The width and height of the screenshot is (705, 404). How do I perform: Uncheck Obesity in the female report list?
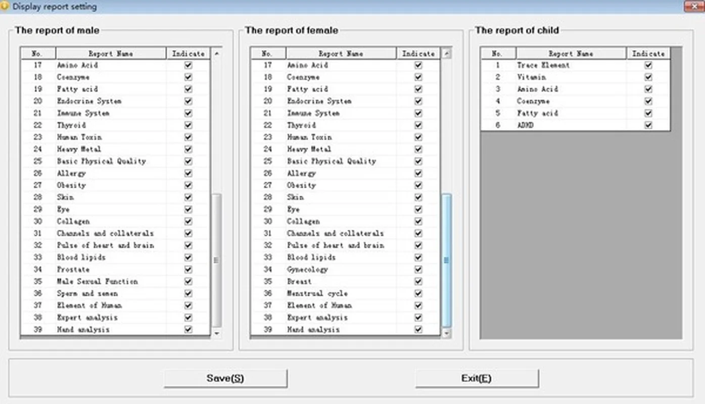click(418, 185)
